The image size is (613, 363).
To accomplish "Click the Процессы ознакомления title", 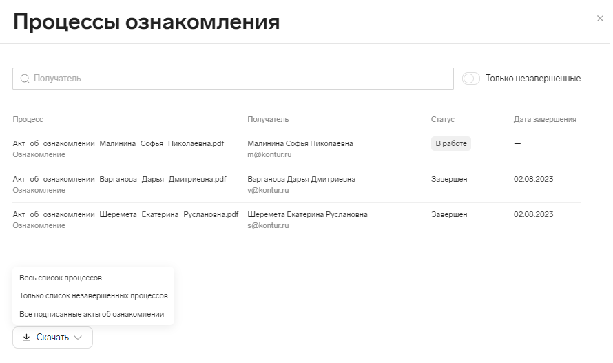I will 146,21.
